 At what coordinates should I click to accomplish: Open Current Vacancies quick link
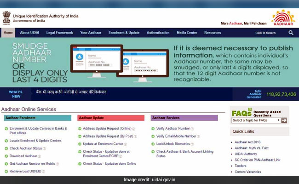pos(247,172)
